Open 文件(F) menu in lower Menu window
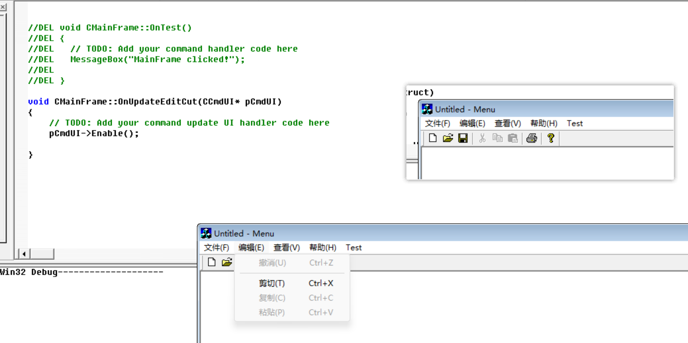688x343 pixels. (217, 247)
